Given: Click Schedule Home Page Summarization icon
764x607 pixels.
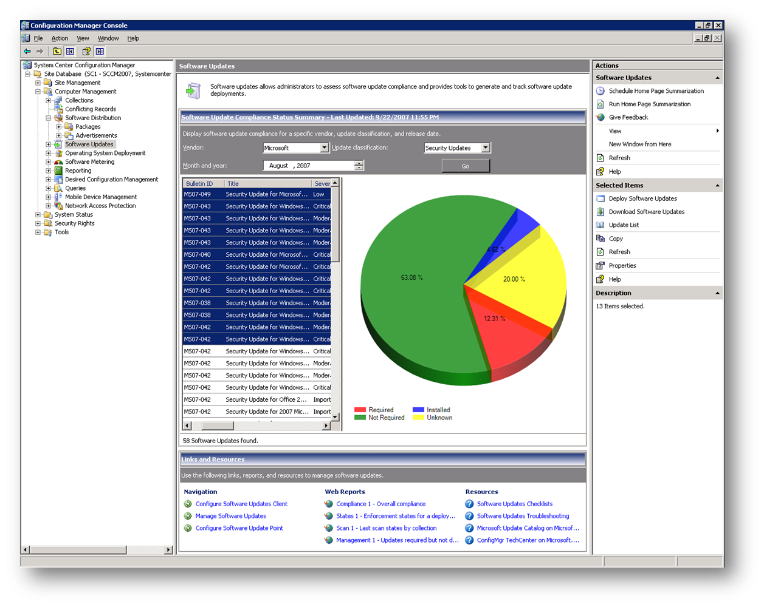Looking at the screenshot, I should click(601, 91).
